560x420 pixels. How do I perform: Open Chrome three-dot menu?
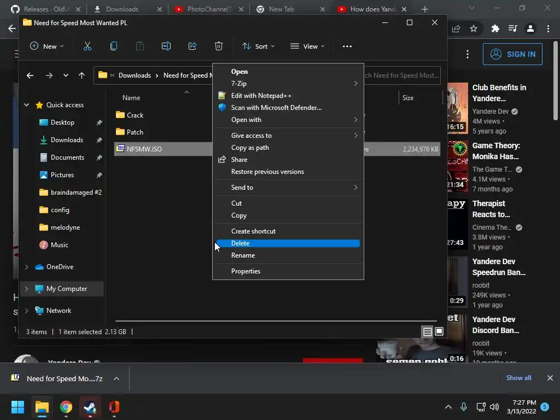point(548,28)
